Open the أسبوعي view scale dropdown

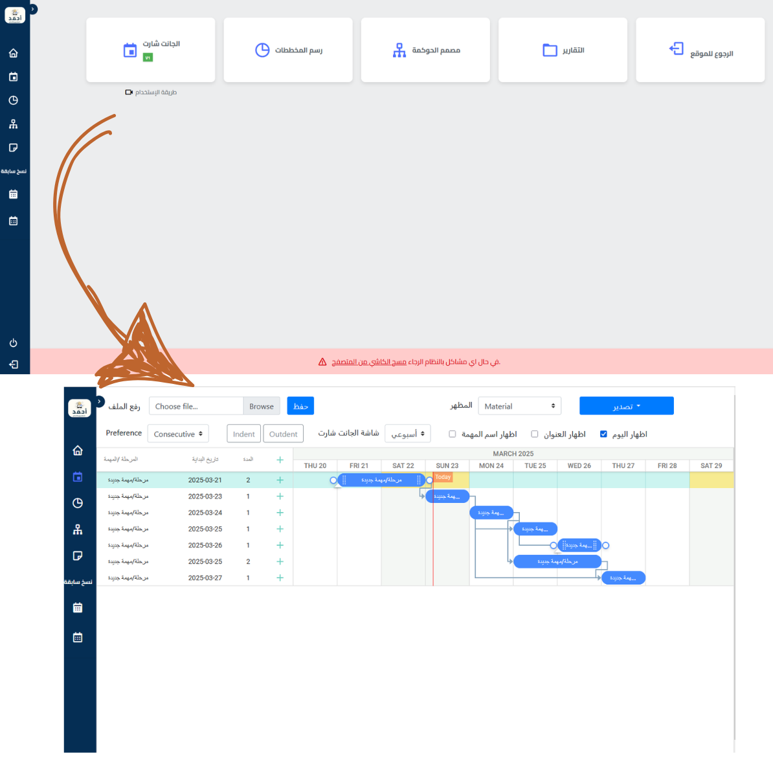click(407, 434)
